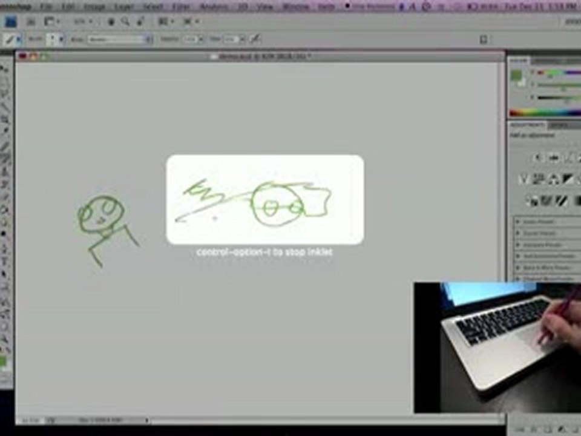
Task: Click the Inklet white drawing pad
Action: click(x=265, y=199)
